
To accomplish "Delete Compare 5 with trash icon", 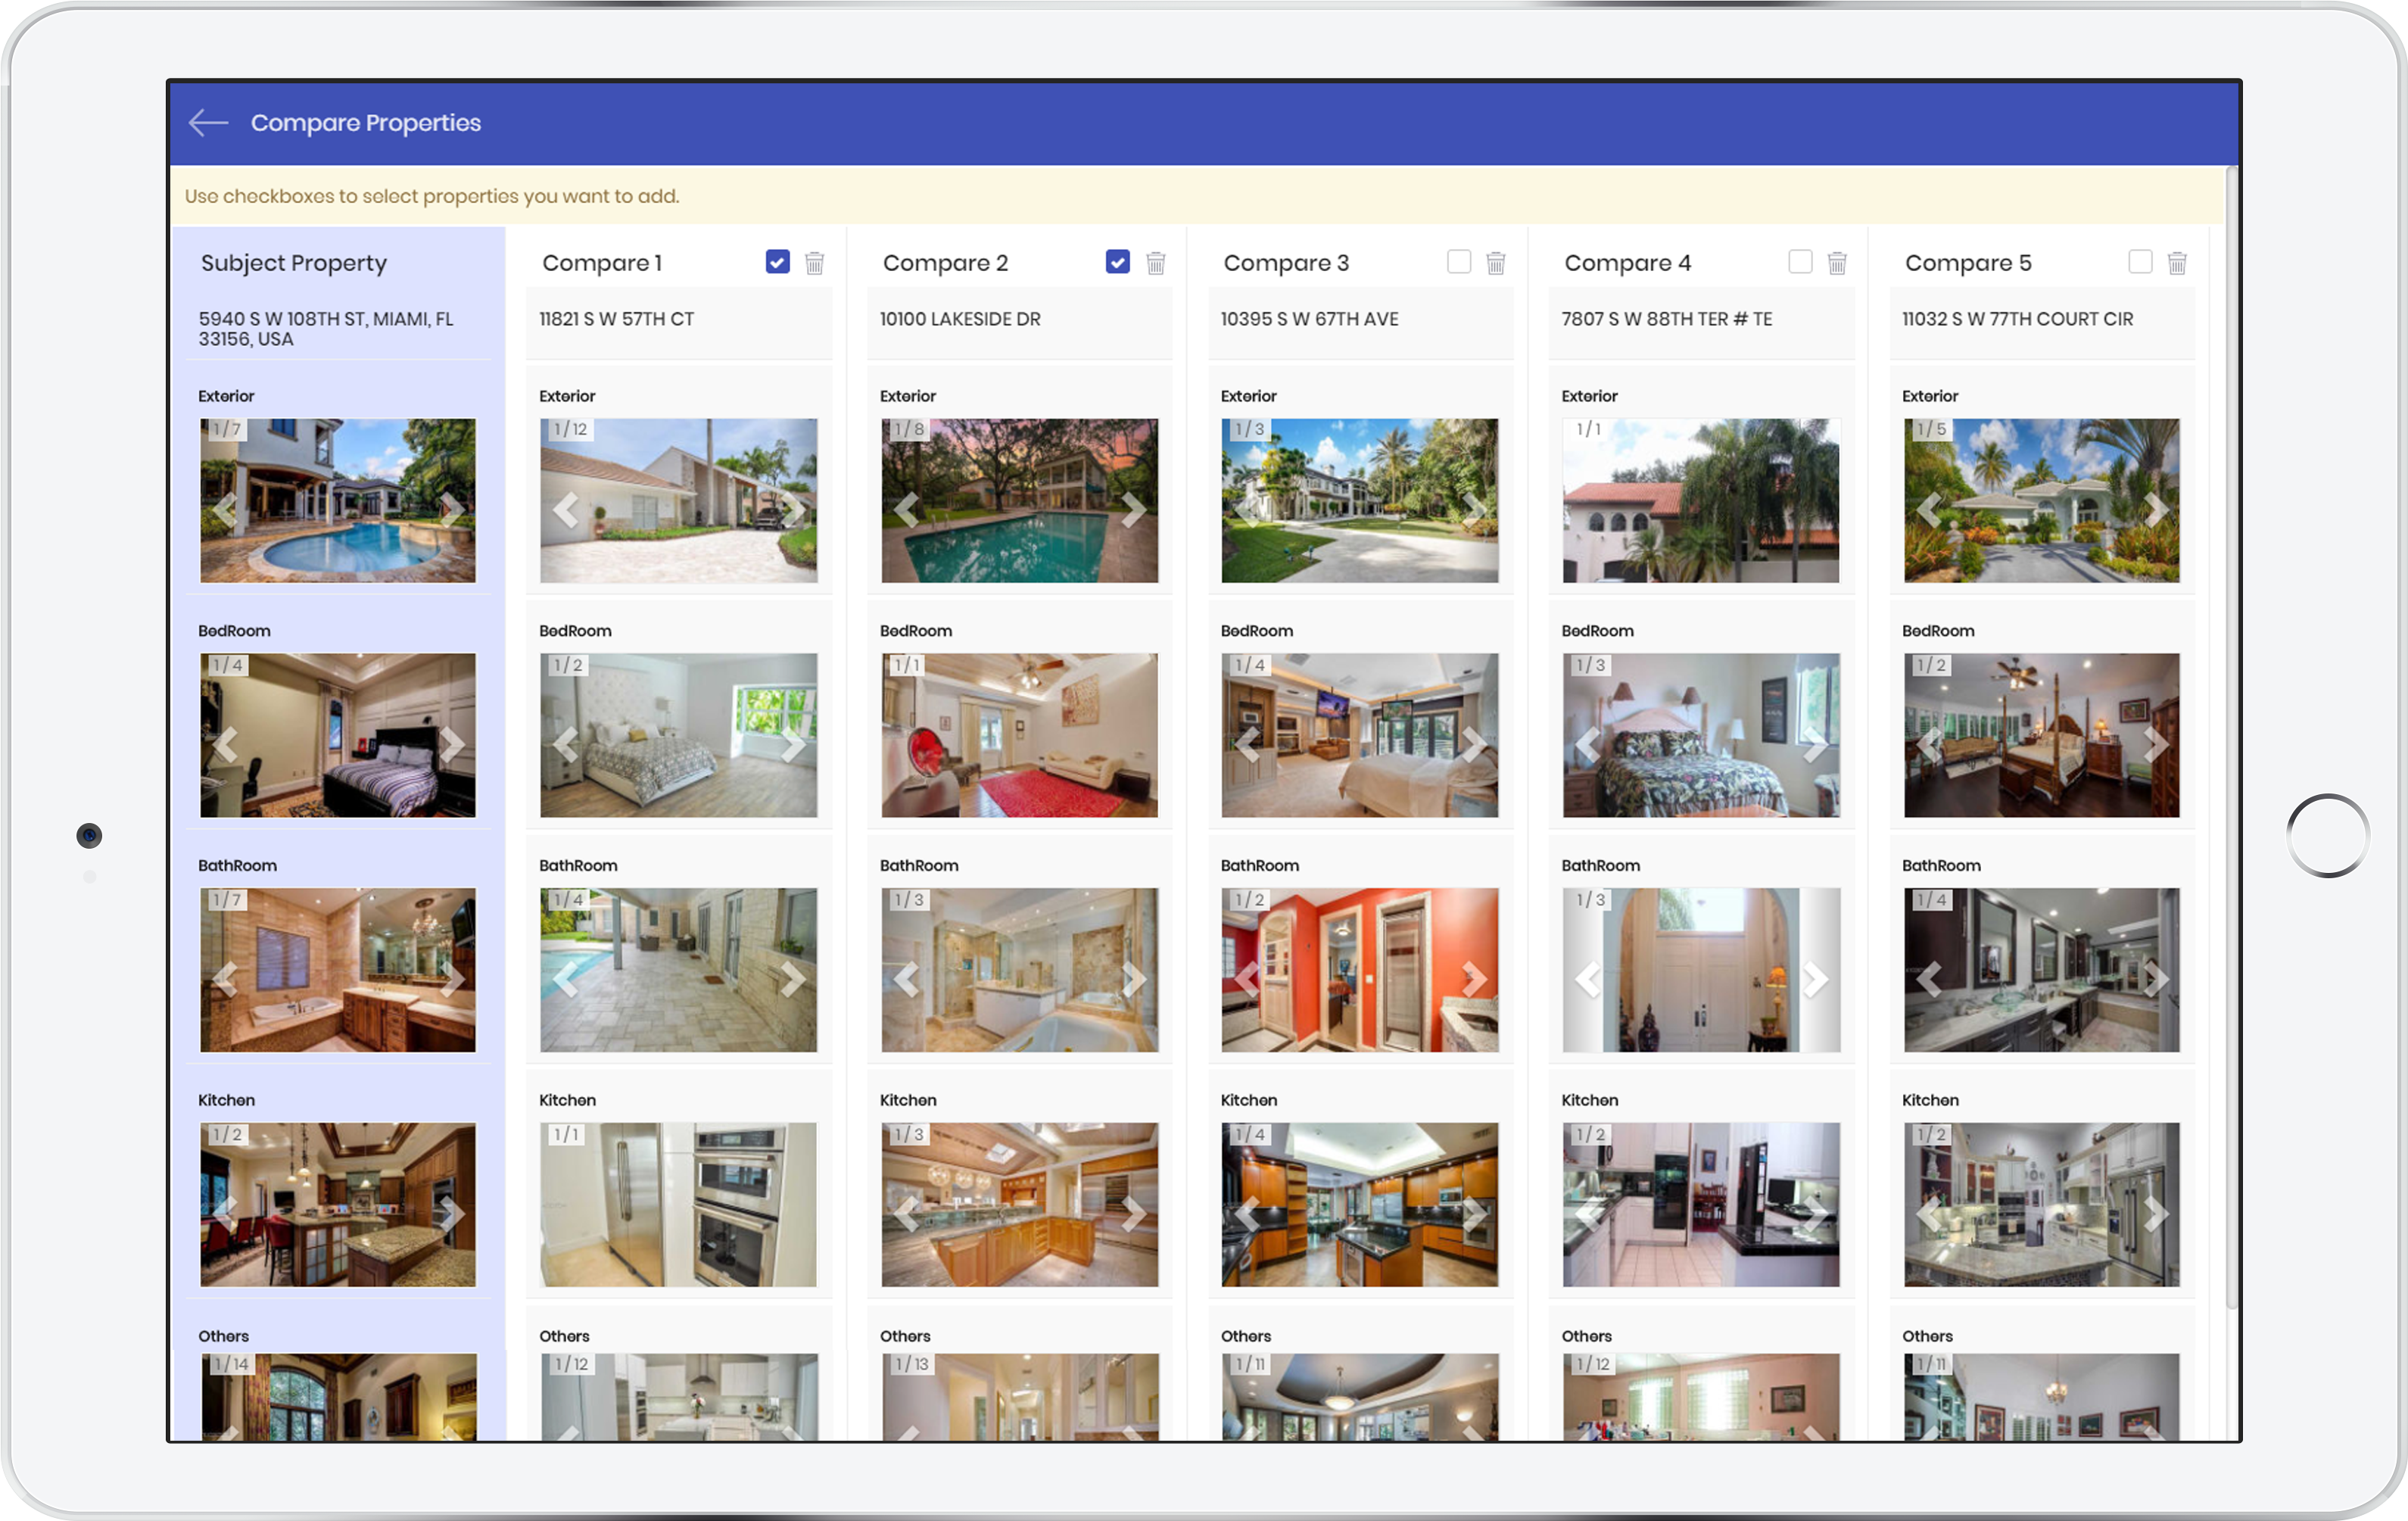I will (2177, 263).
